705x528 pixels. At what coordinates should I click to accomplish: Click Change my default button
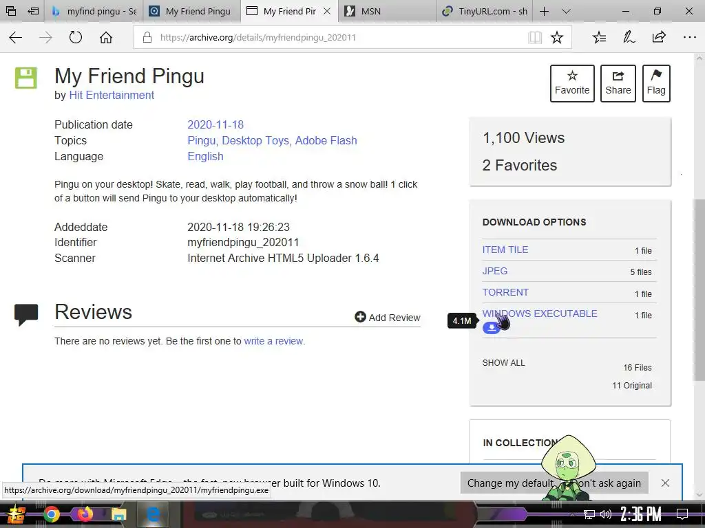pyautogui.click(x=510, y=483)
